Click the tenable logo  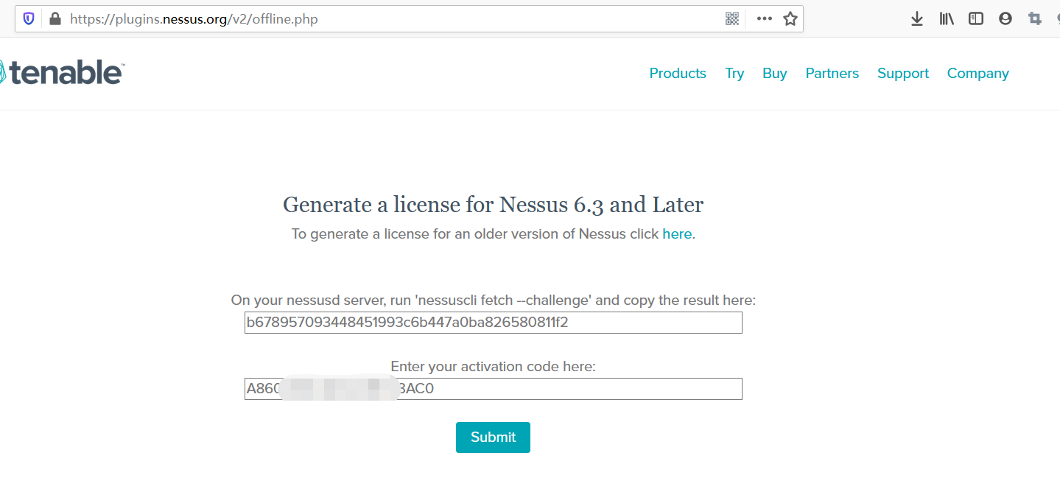click(x=62, y=73)
